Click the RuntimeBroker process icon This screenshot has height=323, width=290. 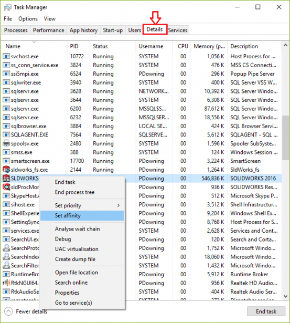pos(6,274)
